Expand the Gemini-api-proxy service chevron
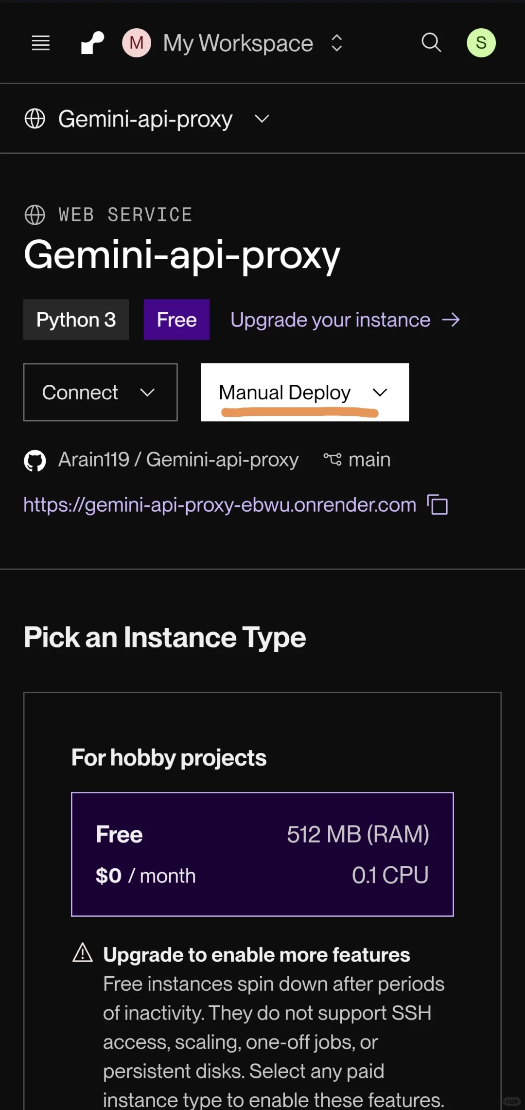This screenshot has width=525, height=1110. [x=262, y=119]
